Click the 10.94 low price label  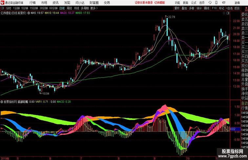coord(46,94)
